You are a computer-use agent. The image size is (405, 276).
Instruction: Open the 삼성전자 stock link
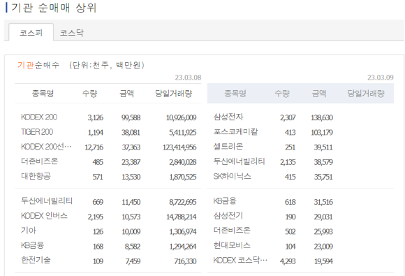pyautogui.click(x=228, y=117)
